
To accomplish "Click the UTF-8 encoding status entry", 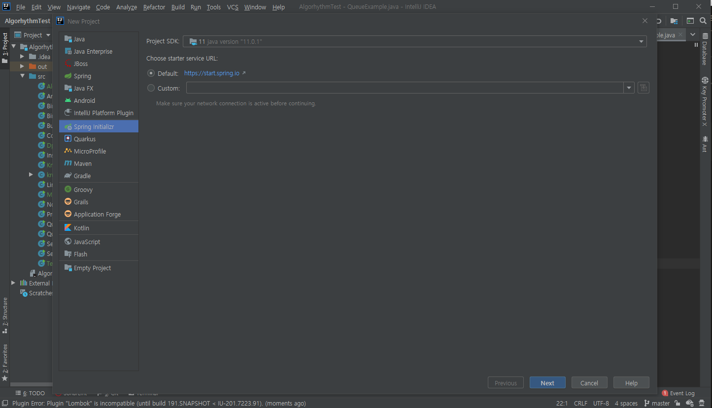I will [601, 403].
